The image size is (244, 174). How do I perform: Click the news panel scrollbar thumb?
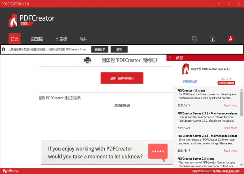[241, 104]
